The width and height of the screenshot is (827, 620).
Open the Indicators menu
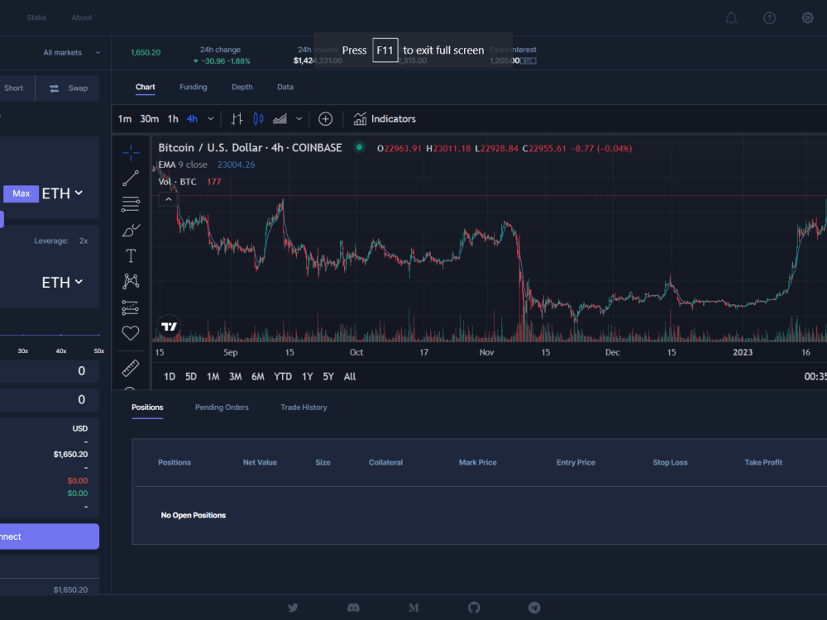[385, 119]
